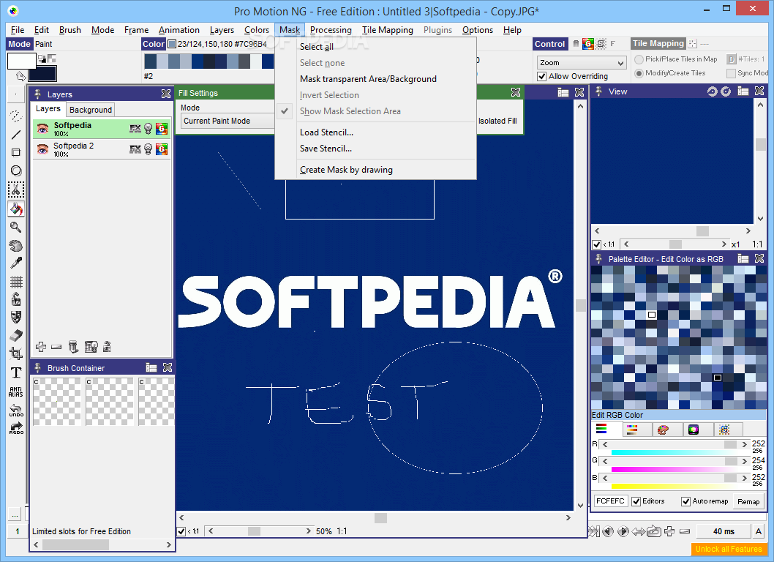This screenshot has height=562, width=774.
Task: Delete layer with trash can icon
Action: tap(73, 347)
